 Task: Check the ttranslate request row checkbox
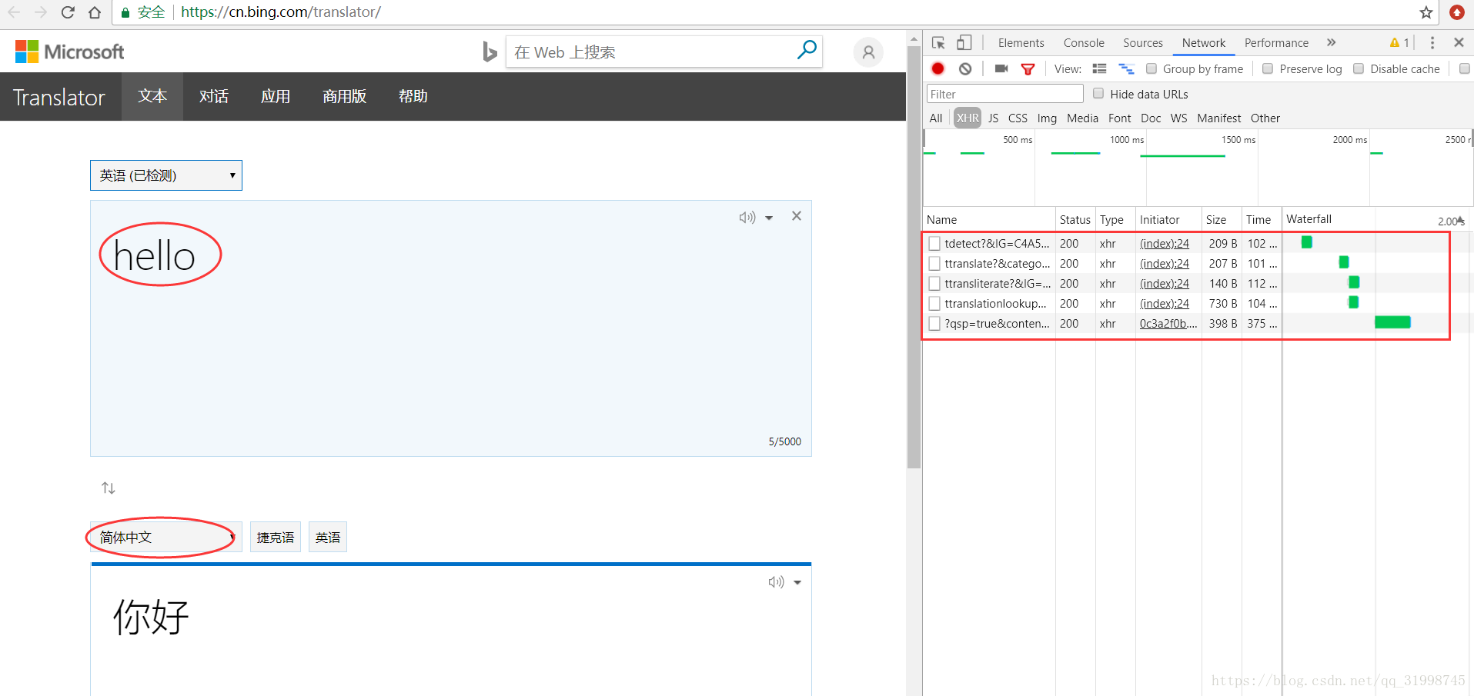pos(934,263)
